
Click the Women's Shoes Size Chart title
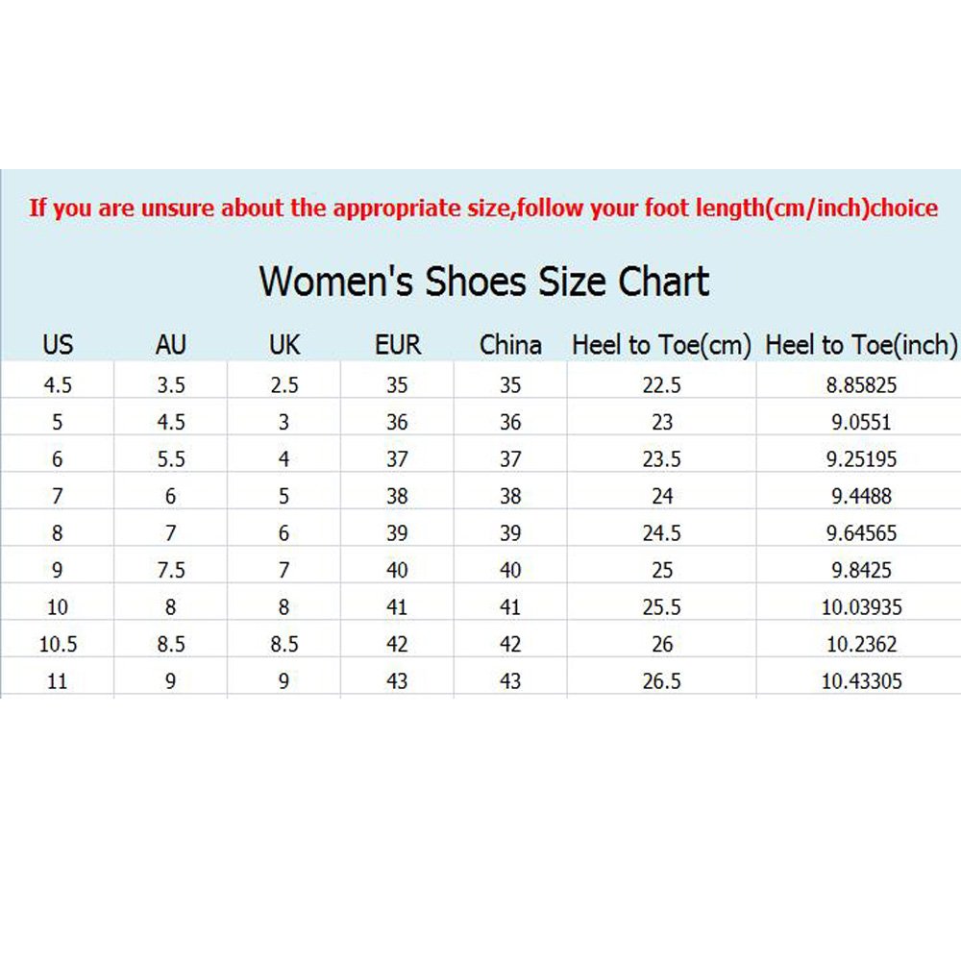484,282
